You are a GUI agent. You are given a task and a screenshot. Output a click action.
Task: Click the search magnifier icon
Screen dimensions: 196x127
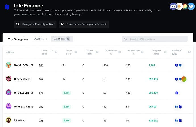point(126,39)
